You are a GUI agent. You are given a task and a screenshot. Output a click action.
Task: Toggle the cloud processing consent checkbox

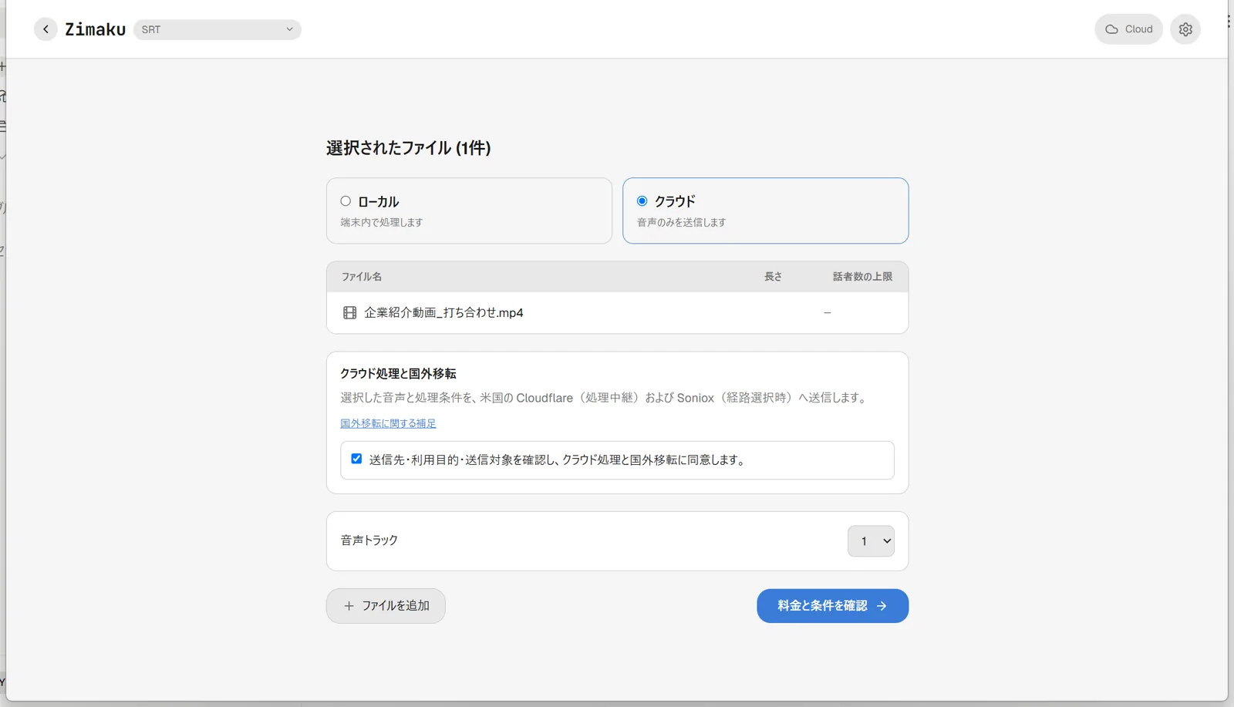tap(356, 459)
